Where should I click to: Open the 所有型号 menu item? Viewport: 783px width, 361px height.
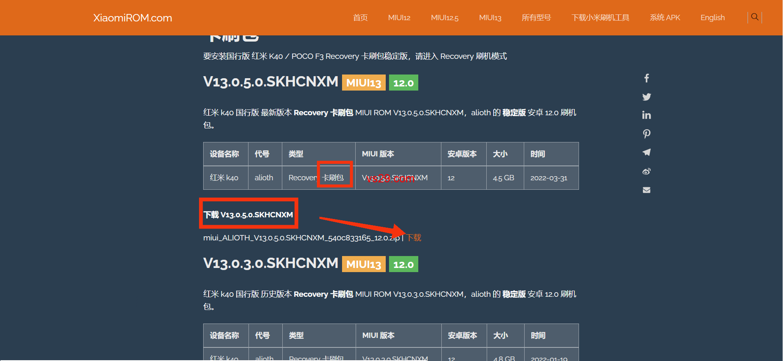536,18
